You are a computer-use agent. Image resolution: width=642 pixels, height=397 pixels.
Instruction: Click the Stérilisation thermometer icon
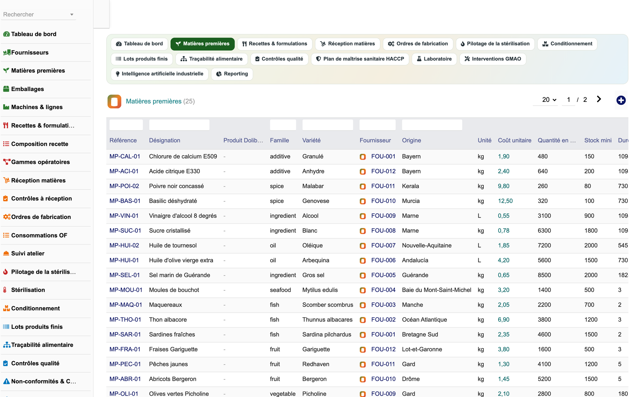point(5,290)
